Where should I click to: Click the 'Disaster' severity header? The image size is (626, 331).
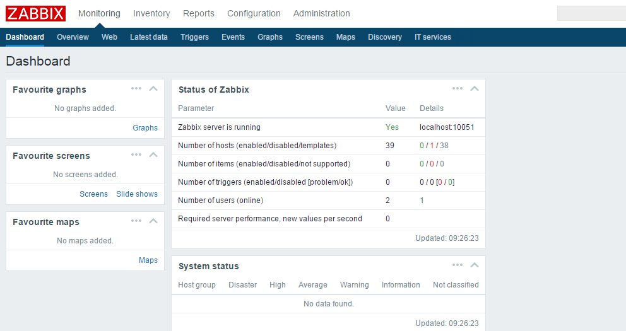tap(243, 285)
